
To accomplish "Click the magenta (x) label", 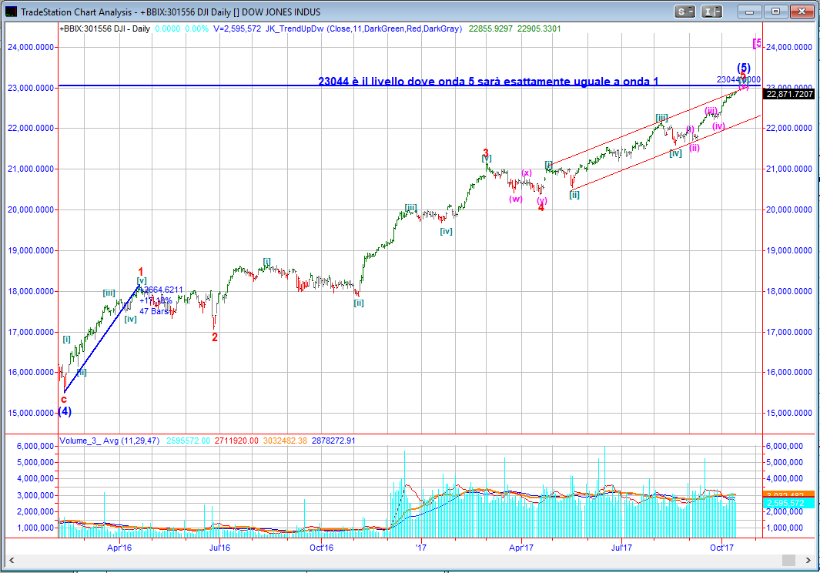I will click(x=527, y=173).
